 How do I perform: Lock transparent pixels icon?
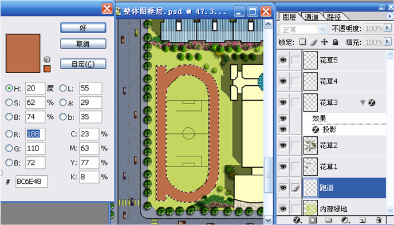[x=303, y=42]
